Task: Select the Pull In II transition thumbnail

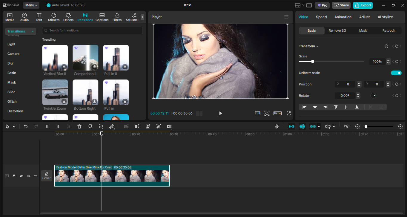Action: tap(116, 57)
